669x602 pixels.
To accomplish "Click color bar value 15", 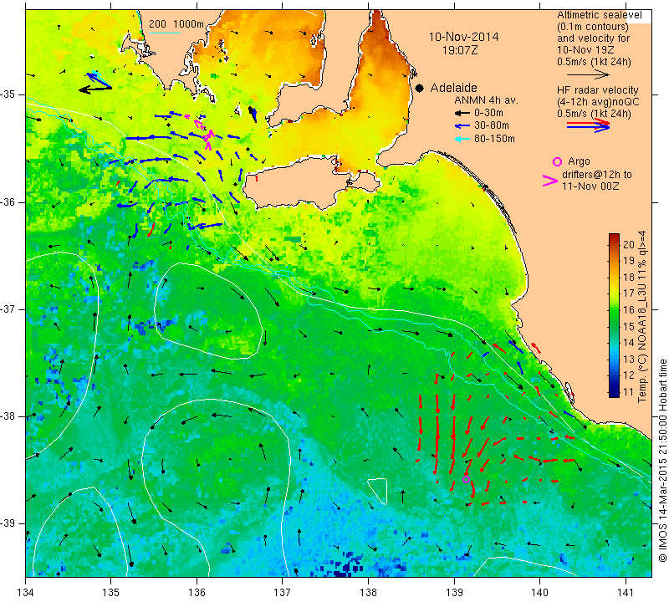I will pos(629,326).
